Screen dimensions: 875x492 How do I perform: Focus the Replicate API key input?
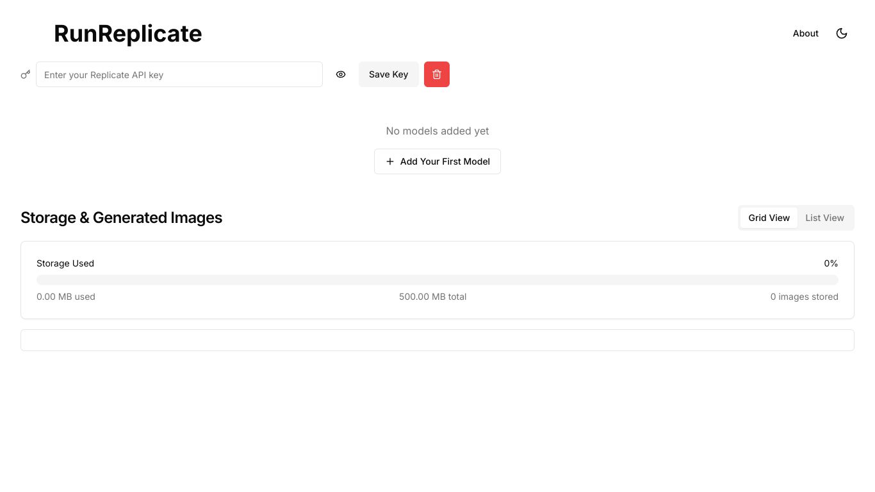coord(179,74)
